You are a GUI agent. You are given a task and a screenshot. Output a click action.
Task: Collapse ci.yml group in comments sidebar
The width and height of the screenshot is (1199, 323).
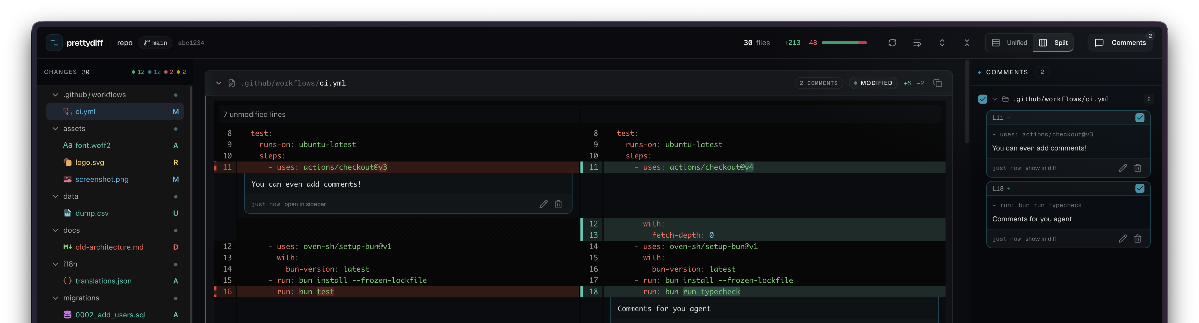tap(994, 99)
